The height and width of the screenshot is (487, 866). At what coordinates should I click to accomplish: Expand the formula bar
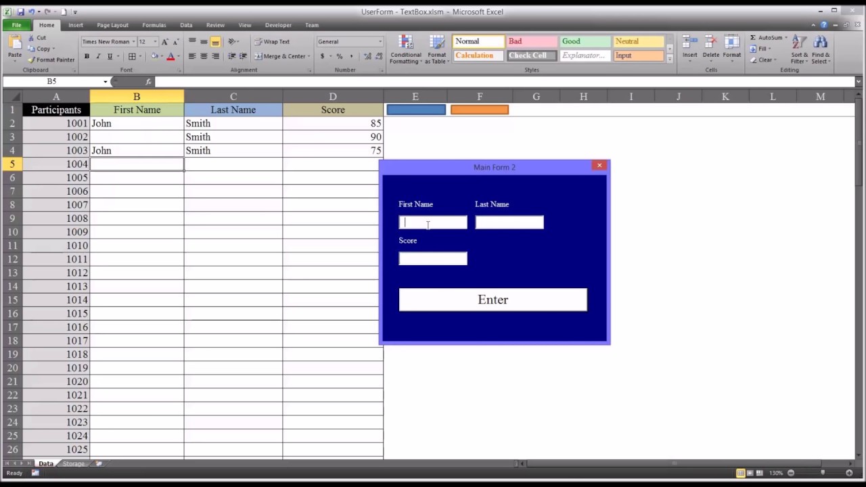[x=859, y=82]
